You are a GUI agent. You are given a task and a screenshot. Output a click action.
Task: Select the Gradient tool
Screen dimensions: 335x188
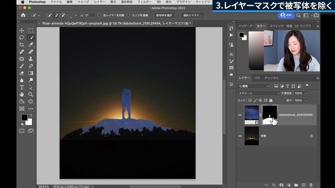pyautogui.click(x=31, y=73)
